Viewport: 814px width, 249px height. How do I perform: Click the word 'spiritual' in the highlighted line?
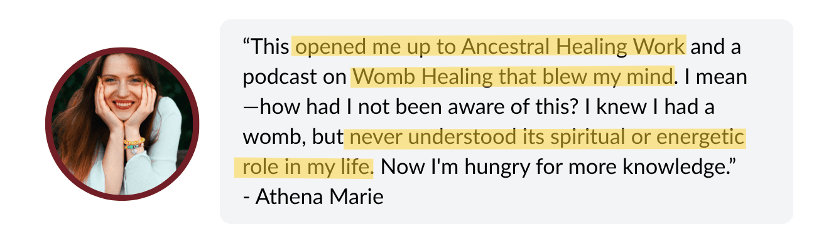tap(556, 138)
